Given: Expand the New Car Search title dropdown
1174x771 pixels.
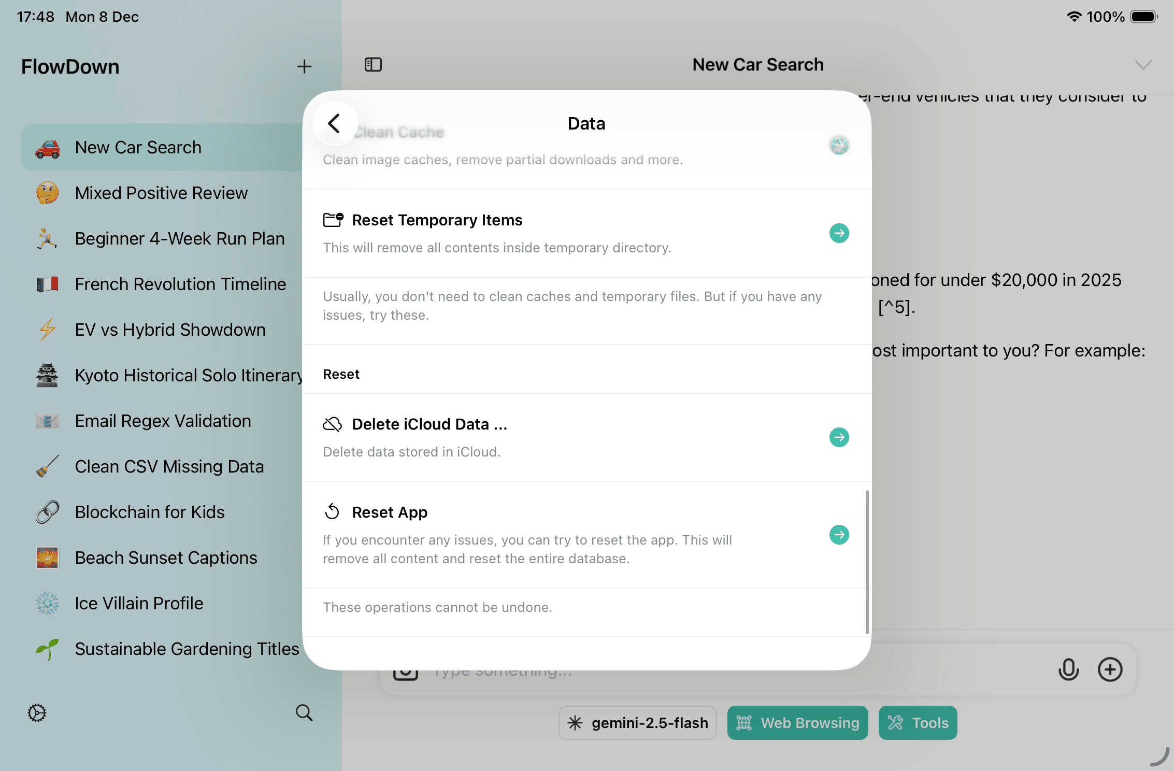Looking at the screenshot, I should coord(1143,64).
